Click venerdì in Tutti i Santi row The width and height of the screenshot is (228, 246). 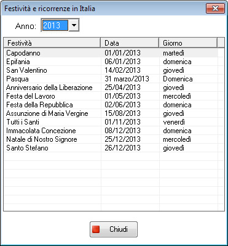pos(174,122)
